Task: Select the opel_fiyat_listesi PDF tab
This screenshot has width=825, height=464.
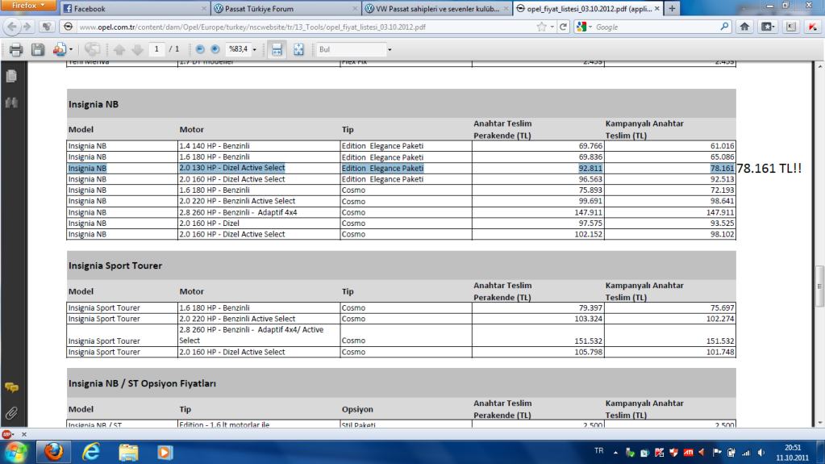Action: tap(588, 9)
